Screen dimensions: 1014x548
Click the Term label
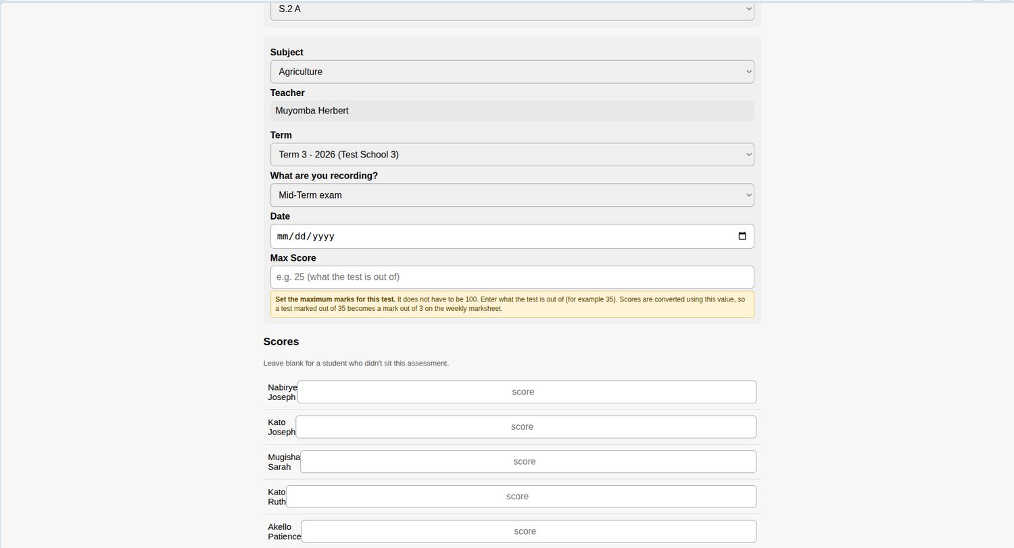(281, 135)
